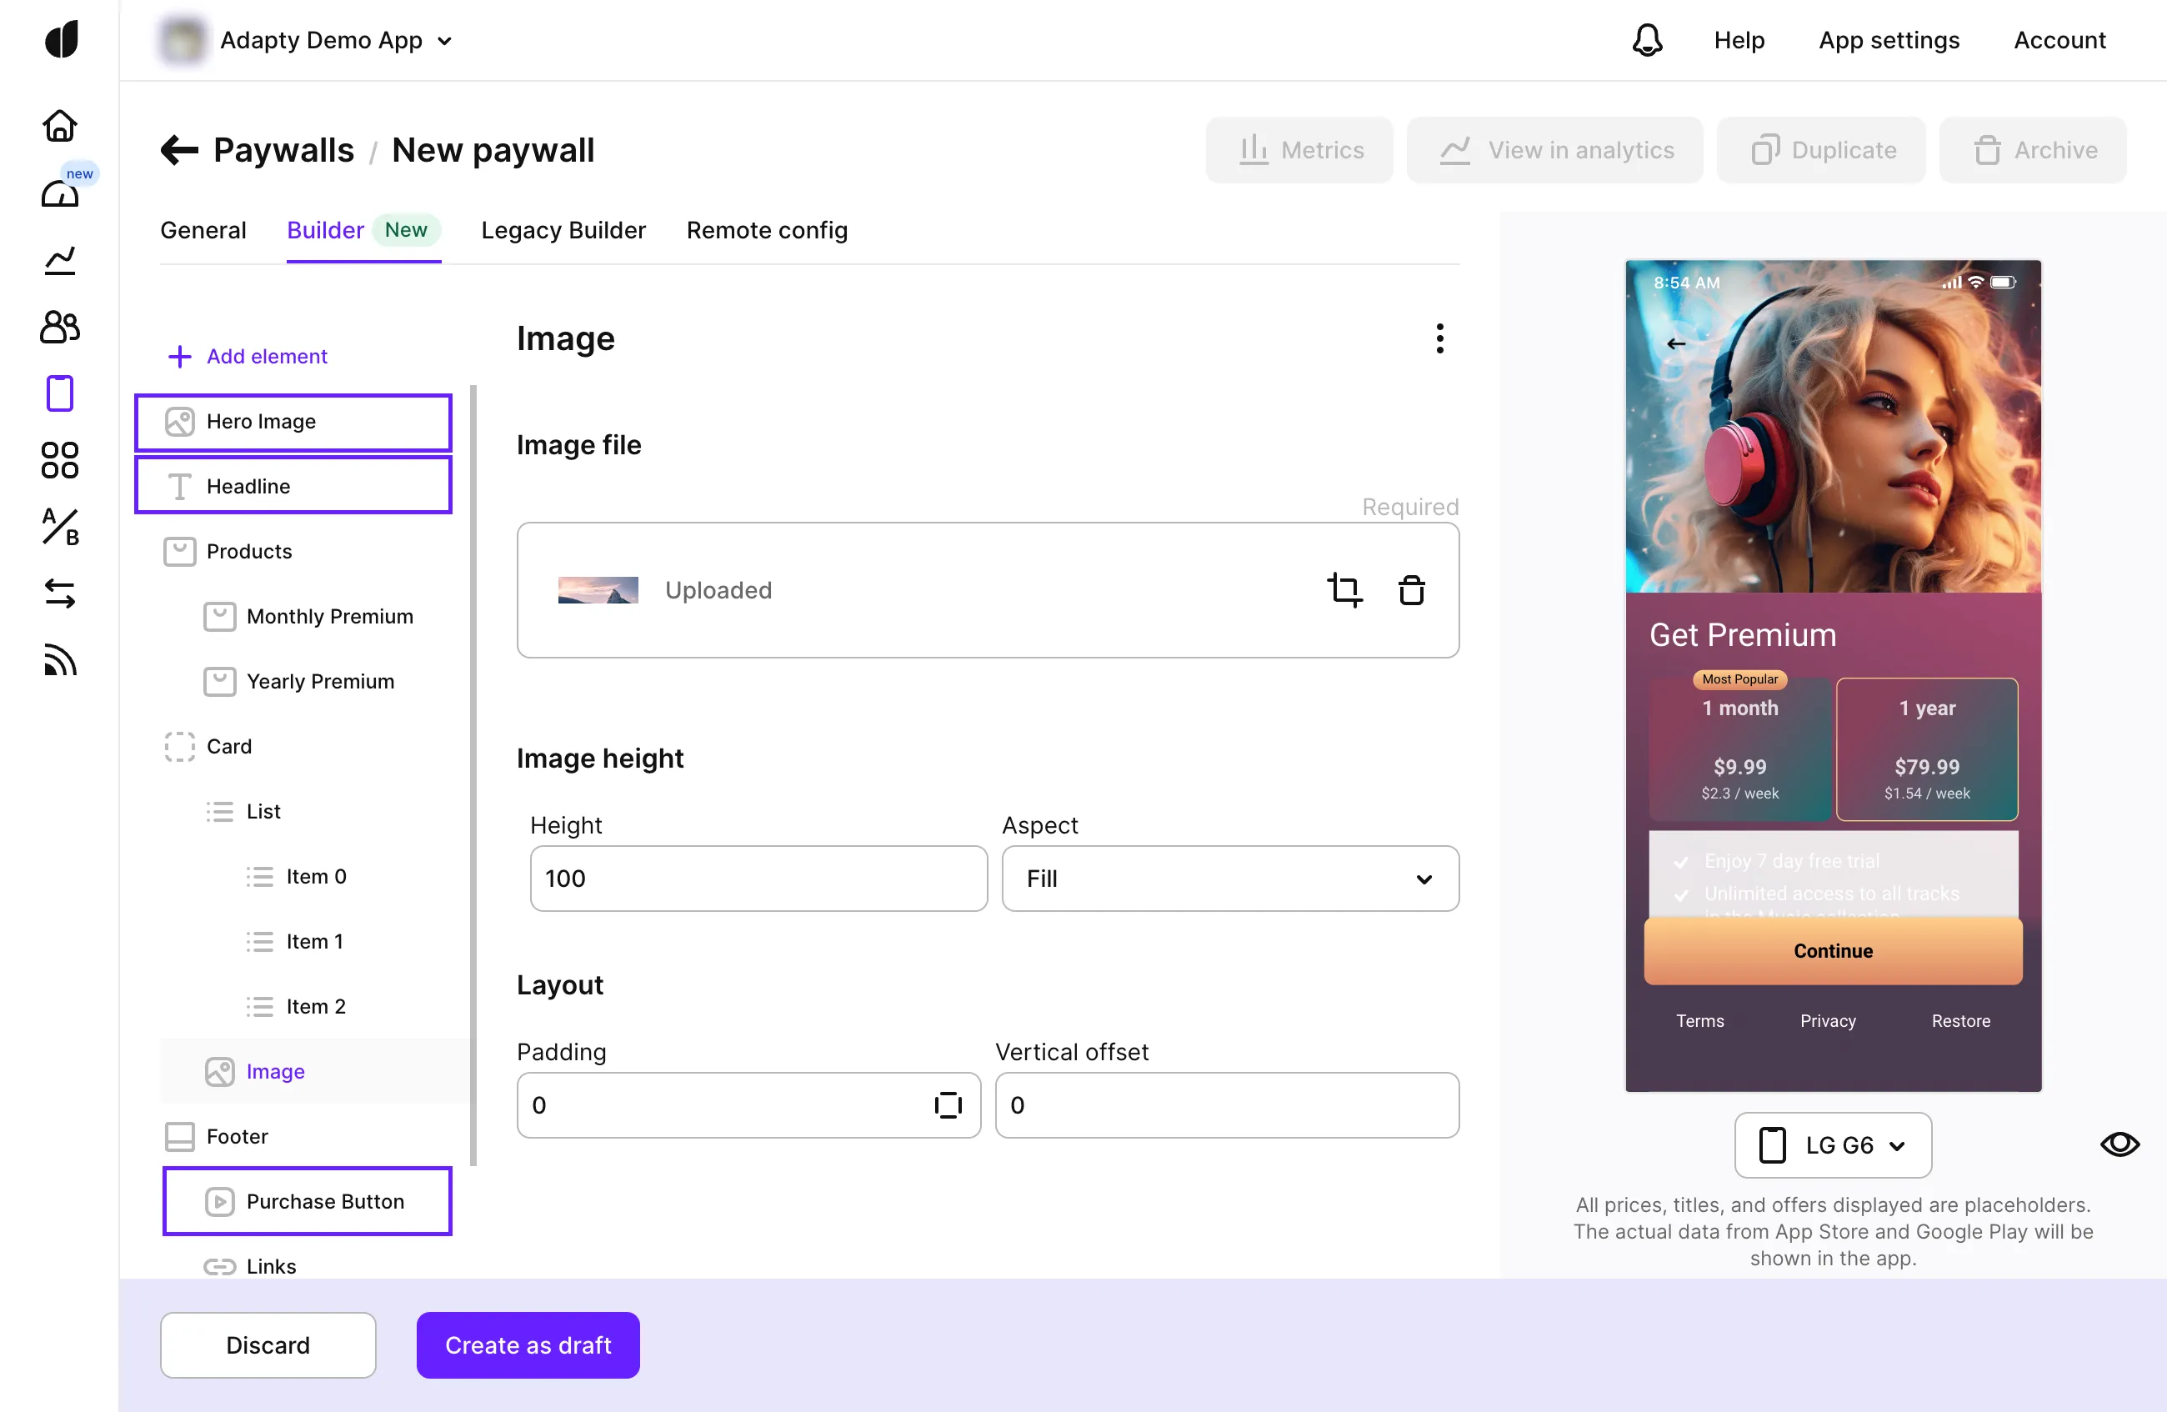The width and height of the screenshot is (2167, 1412).
Task: Toggle preview visibility eye icon
Action: point(2119,1144)
